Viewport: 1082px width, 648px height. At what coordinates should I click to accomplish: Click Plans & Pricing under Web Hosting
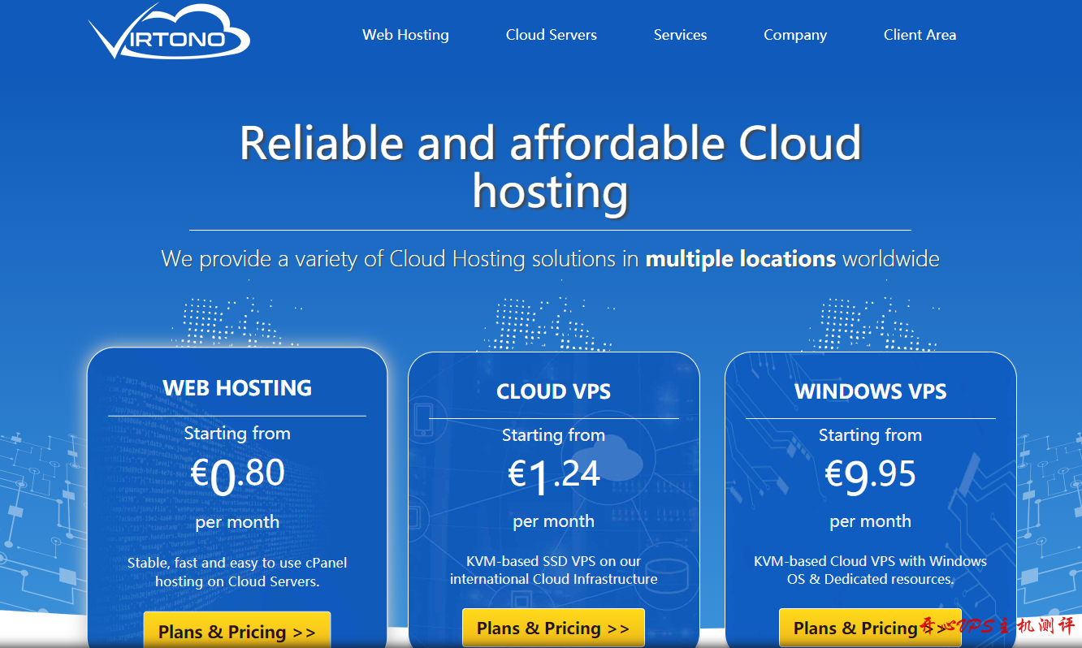(236, 631)
